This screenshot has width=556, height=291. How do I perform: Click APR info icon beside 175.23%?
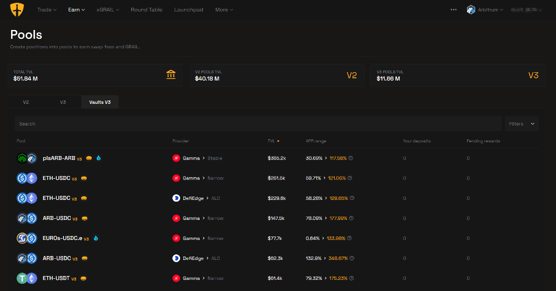tap(351, 278)
